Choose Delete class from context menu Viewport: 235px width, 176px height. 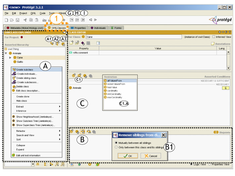(37, 86)
